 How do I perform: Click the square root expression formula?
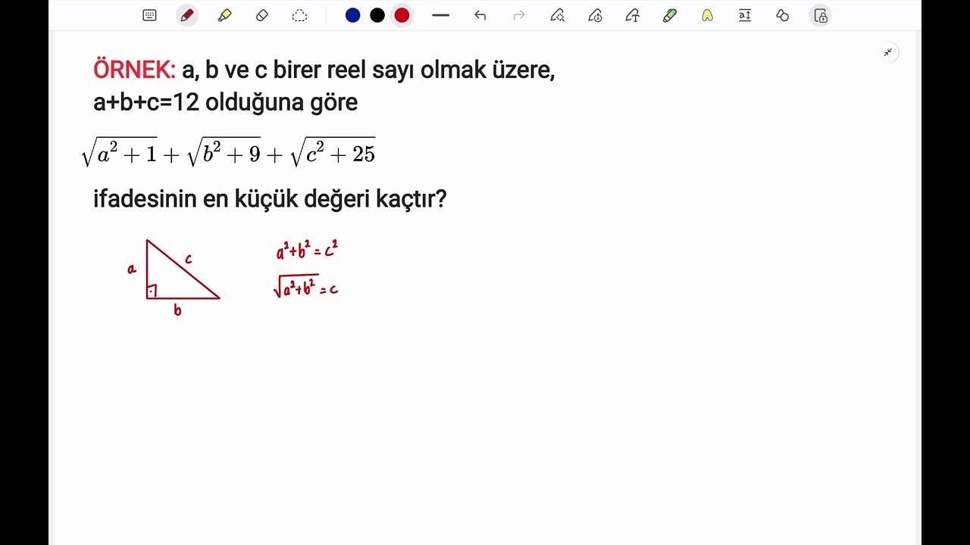pos(228,152)
